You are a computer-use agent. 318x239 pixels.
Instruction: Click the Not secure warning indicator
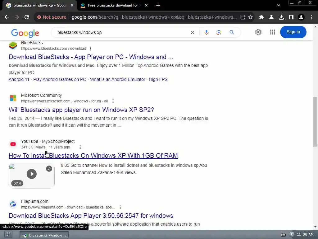(52, 17)
